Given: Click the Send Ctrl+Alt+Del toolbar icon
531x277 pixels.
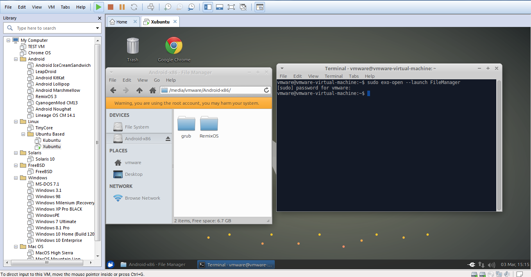Looking at the screenshot, I should coord(151,7).
